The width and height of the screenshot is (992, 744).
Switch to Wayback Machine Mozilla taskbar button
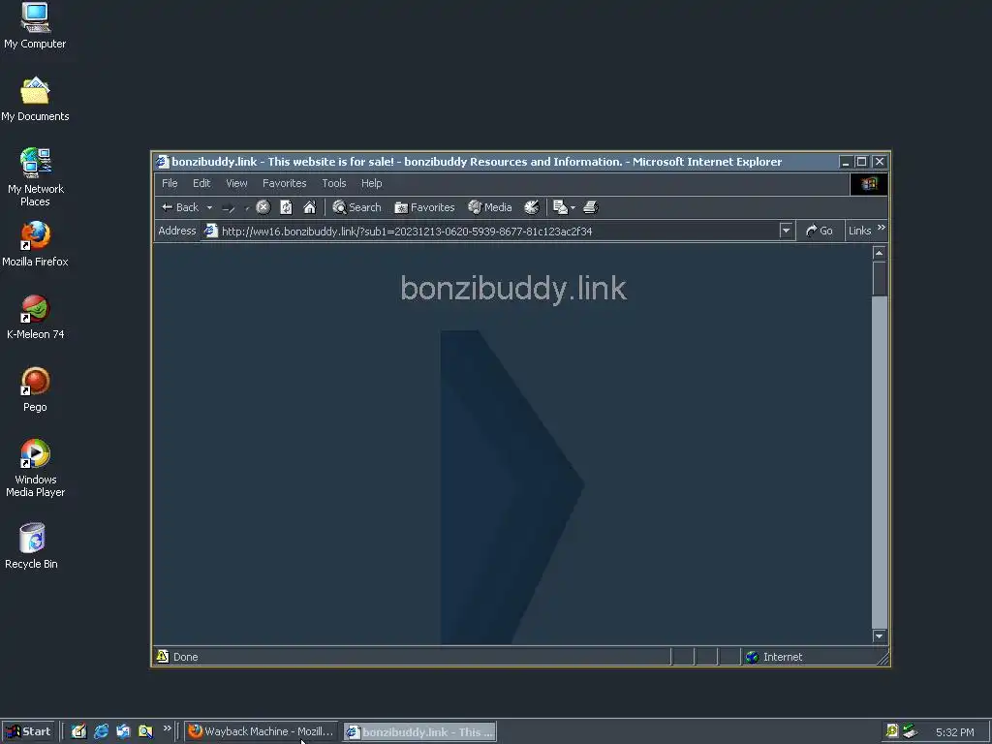point(262,731)
